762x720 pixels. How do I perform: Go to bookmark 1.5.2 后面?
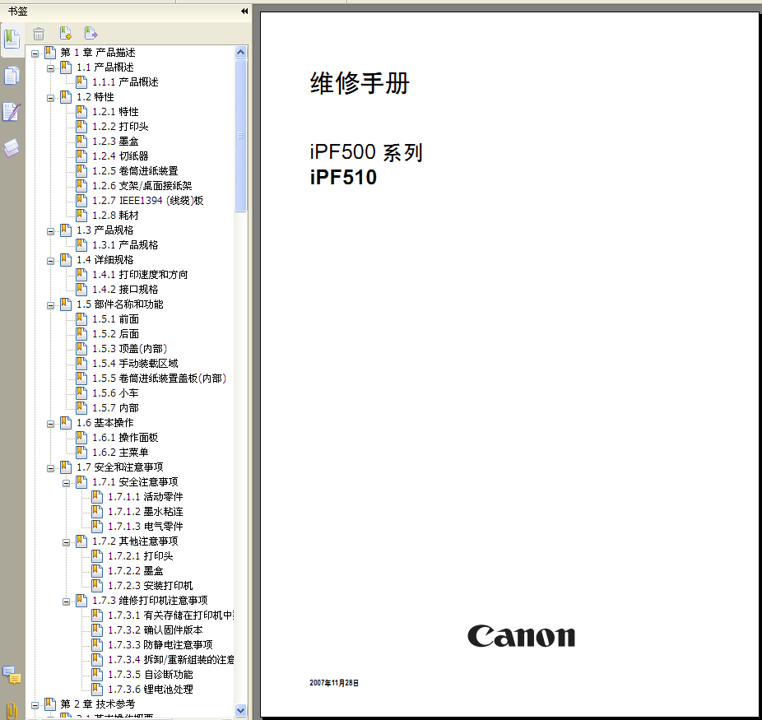[x=116, y=334]
